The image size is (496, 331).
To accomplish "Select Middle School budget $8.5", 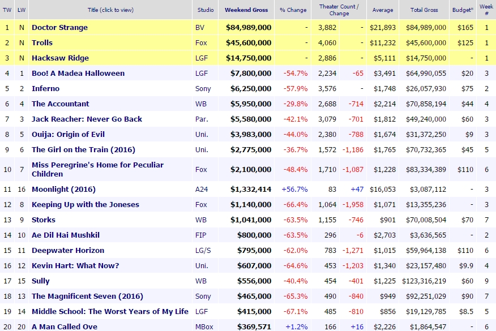I will [466, 312].
